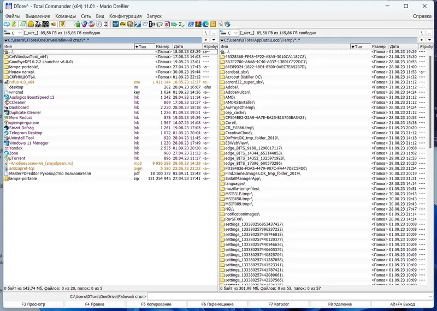
Task: Open the Выделение menu
Action: (38, 16)
